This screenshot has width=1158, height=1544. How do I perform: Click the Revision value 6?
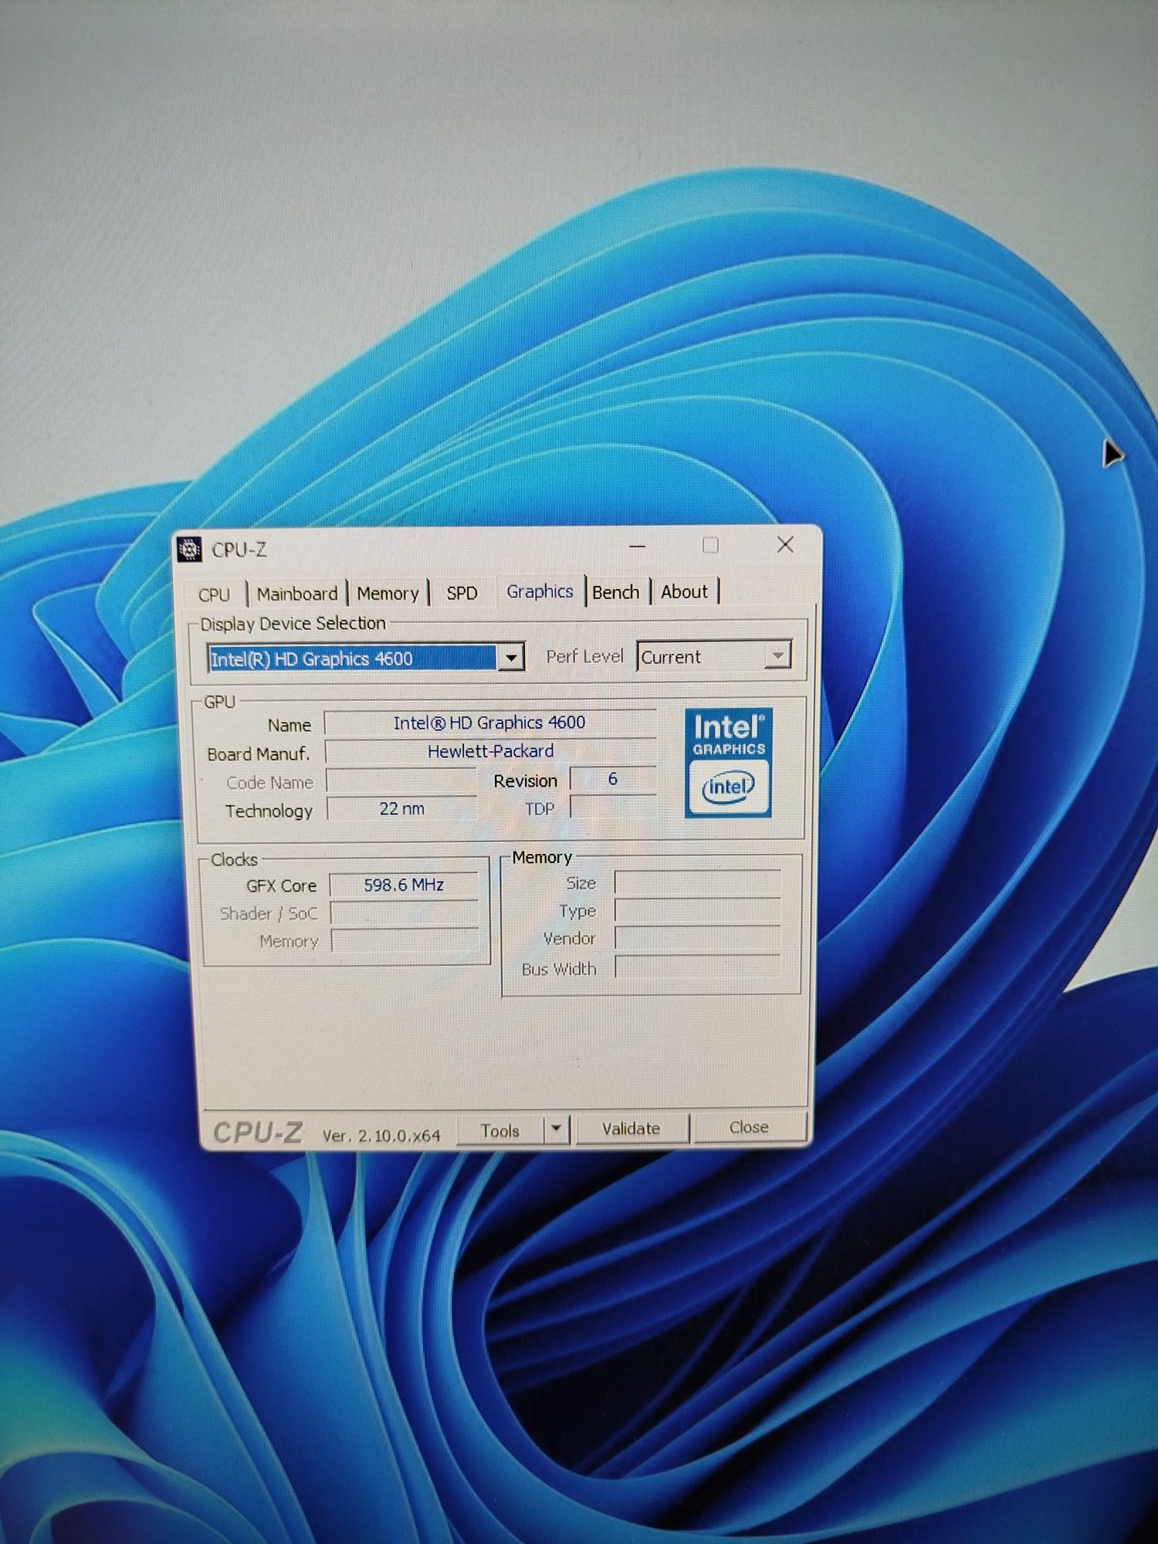(613, 779)
